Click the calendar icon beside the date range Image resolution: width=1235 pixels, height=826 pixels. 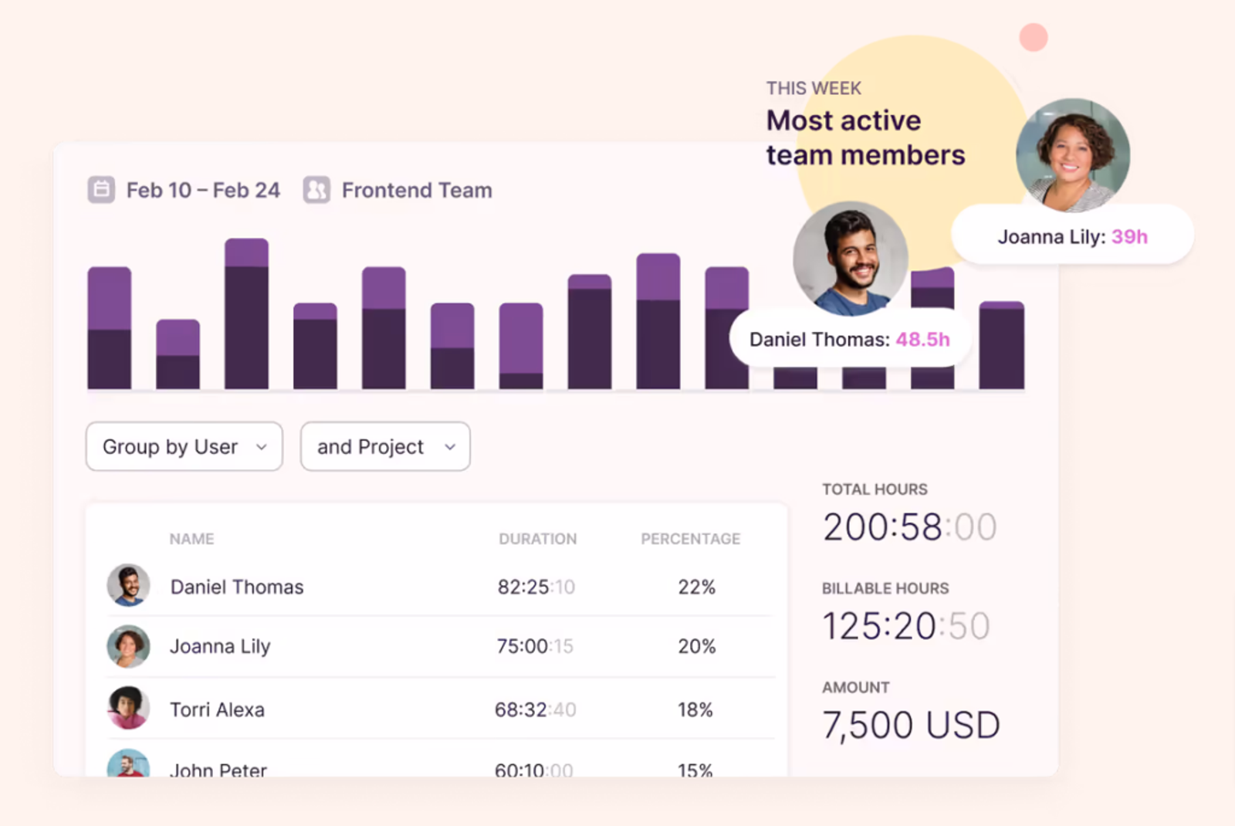point(101,190)
